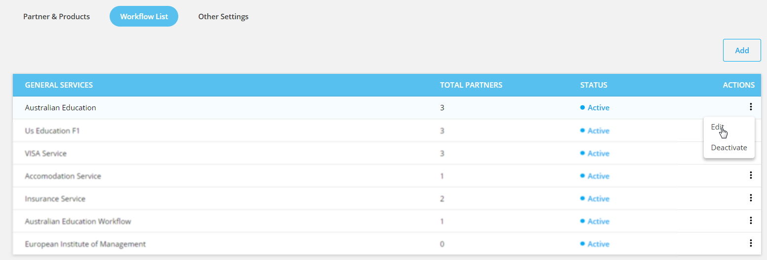
Task: Click Active status for European Institute of Management
Action: pos(595,244)
